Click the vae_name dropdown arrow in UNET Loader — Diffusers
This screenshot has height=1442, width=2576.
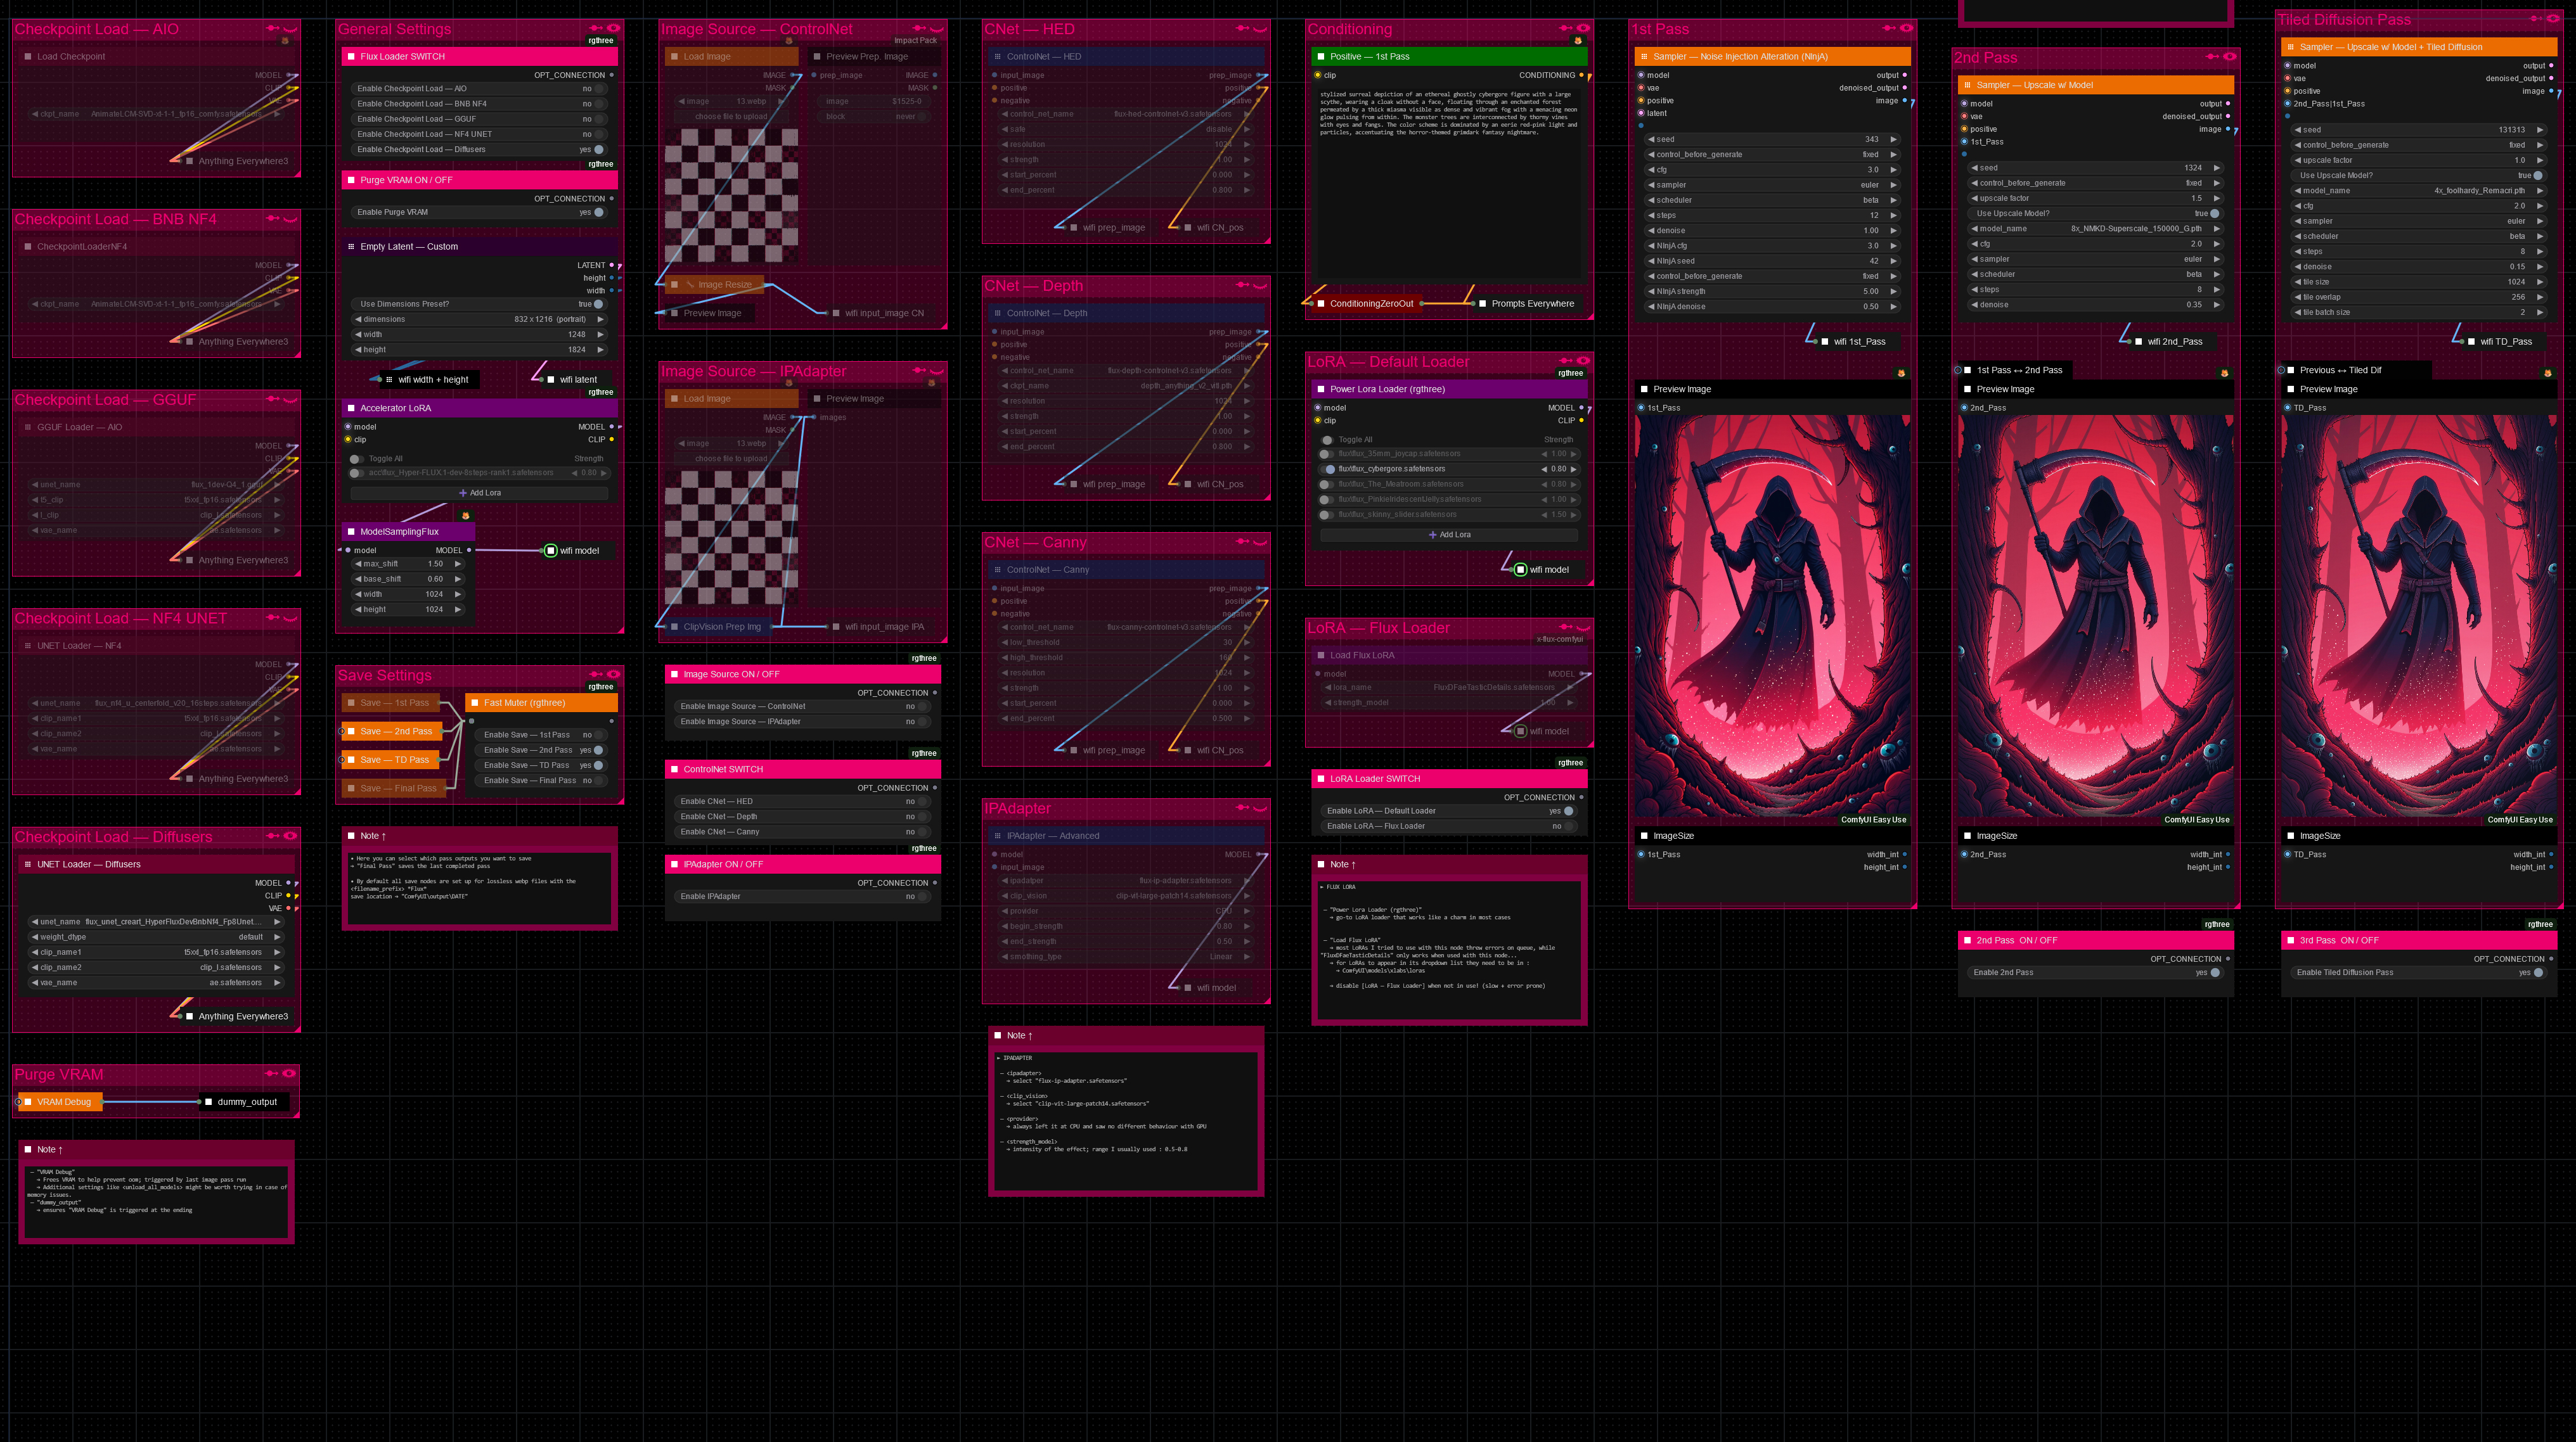click(x=277, y=982)
